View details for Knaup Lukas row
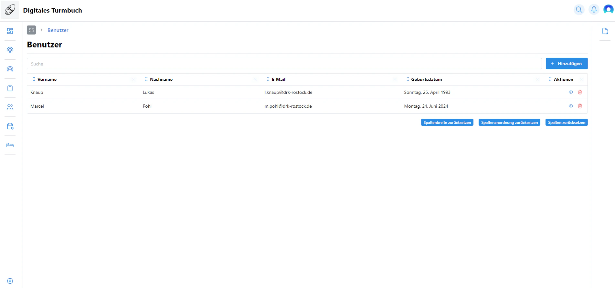 tap(571, 92)
